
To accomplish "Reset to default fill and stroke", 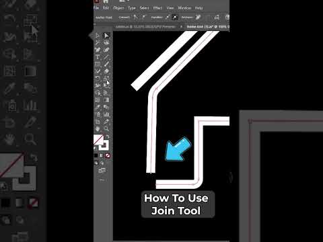I will click(x=96, y=149).
